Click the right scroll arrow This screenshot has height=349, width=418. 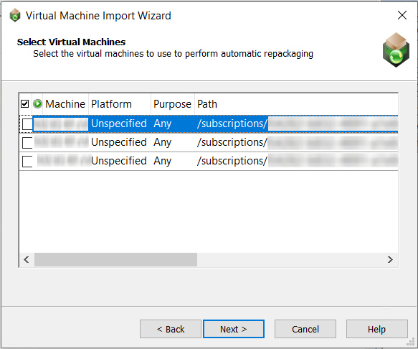pos(390,259)
